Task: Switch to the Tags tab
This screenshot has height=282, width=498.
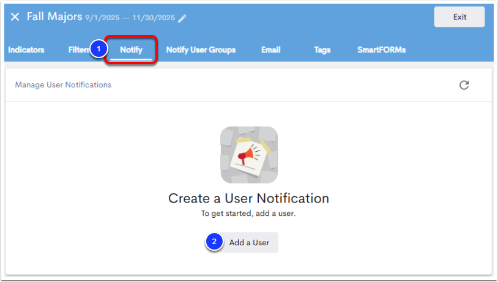Action: (322, 50)
